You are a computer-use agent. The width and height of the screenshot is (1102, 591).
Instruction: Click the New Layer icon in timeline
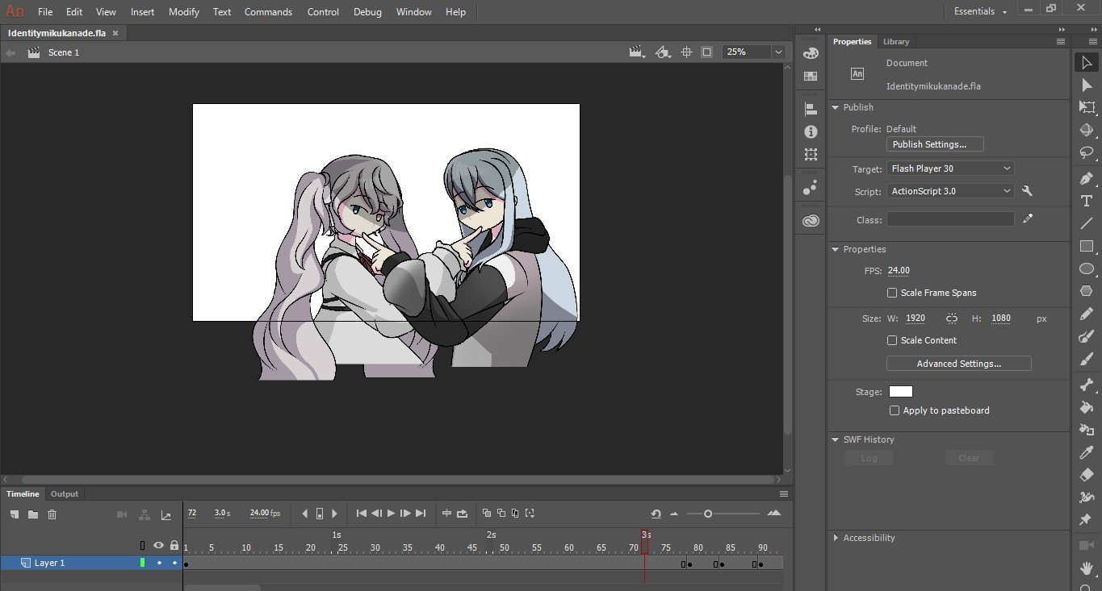click(15, 514)
